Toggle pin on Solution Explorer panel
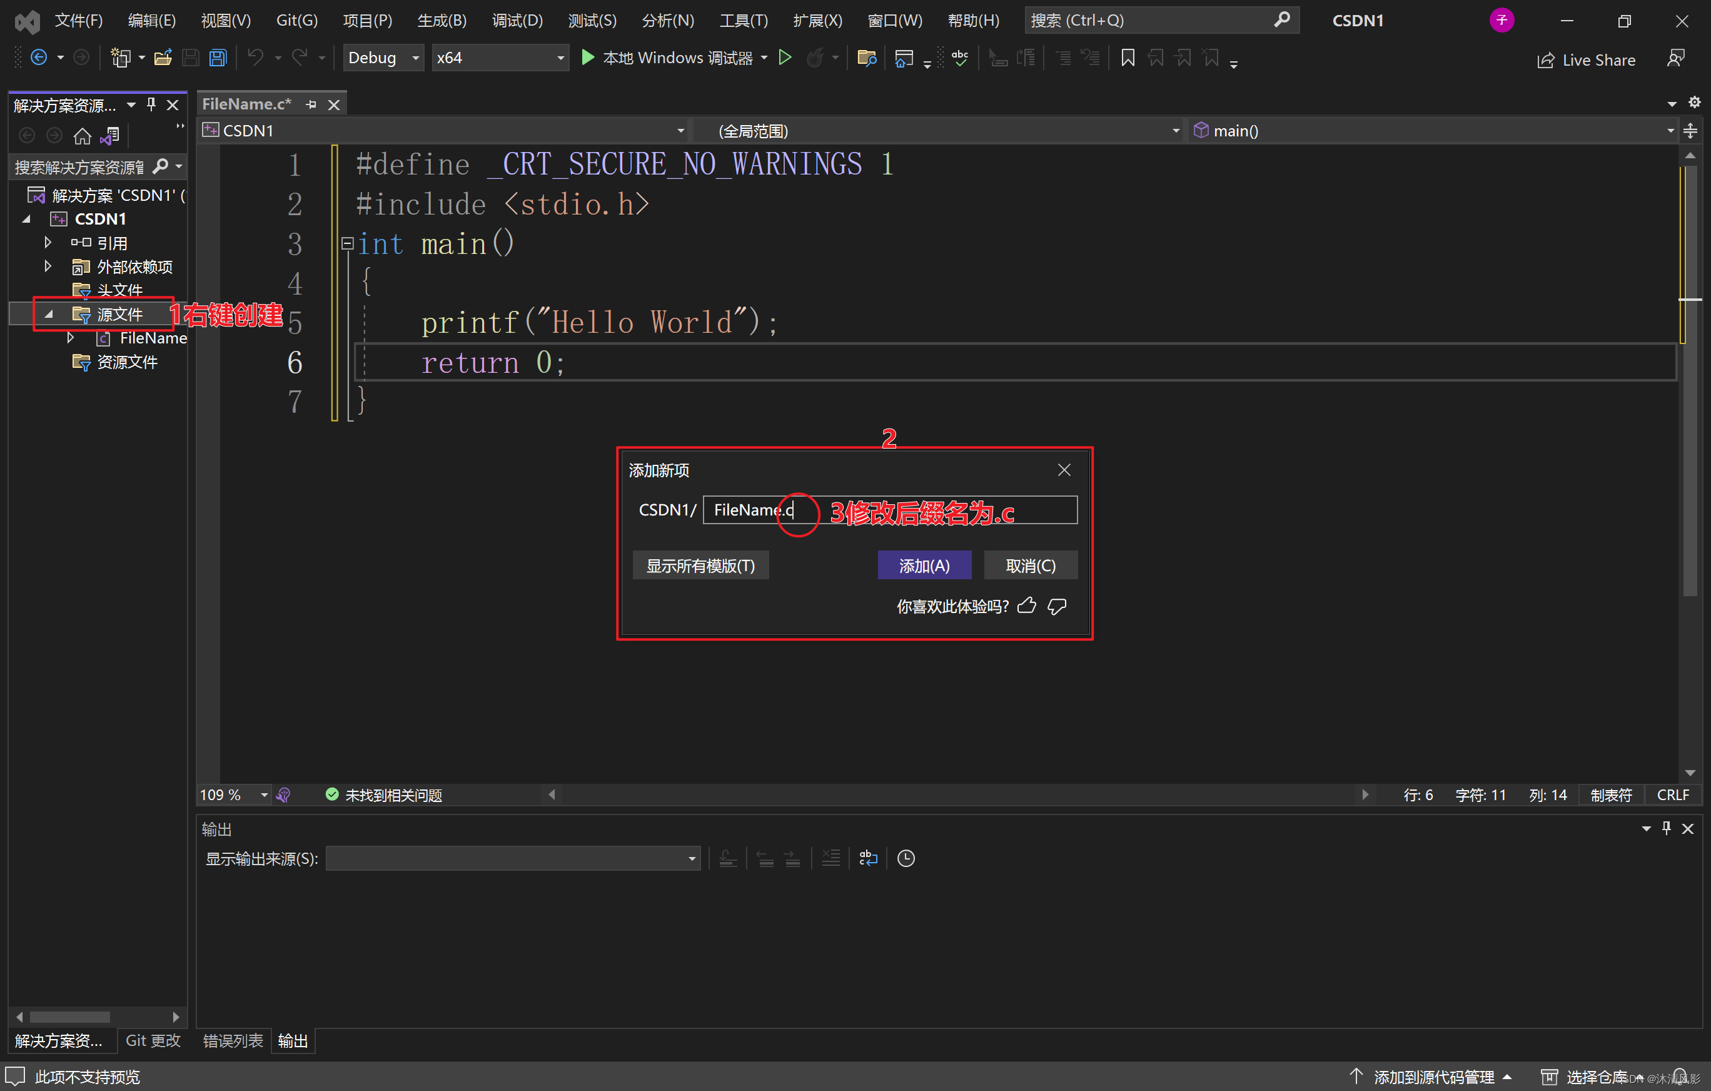The width and height of the screenshot is (1711, 1091). point(151,104)
